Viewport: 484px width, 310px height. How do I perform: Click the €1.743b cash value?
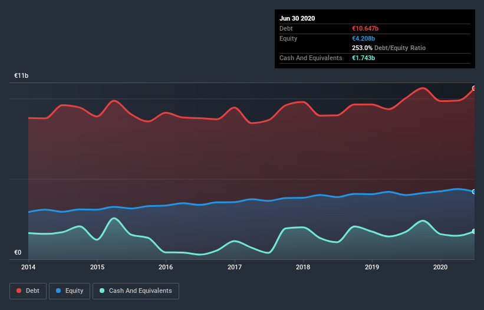click(363, 58)
